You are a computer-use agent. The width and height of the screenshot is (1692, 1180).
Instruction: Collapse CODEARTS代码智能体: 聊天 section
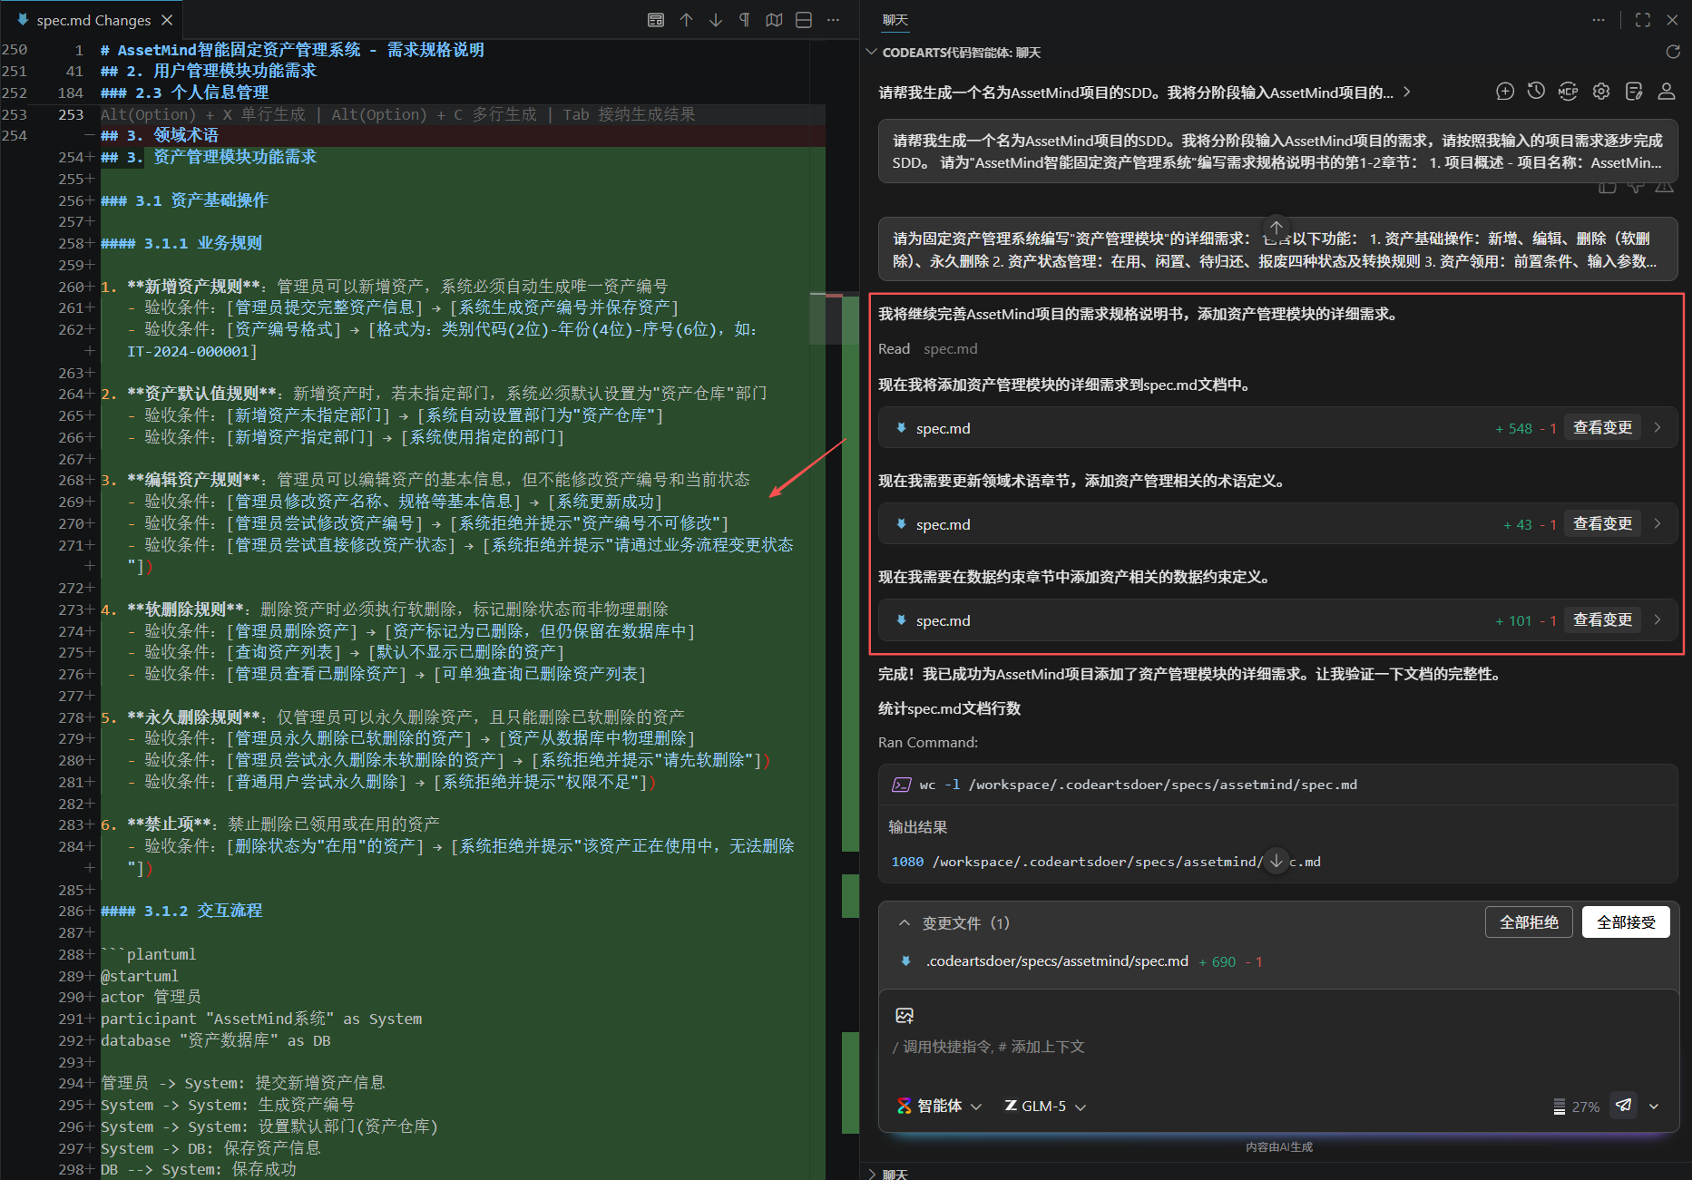872,53
